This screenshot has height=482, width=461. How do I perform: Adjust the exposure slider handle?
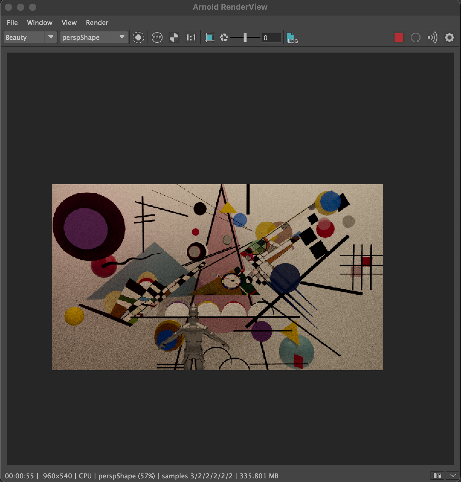coord(245,37)
